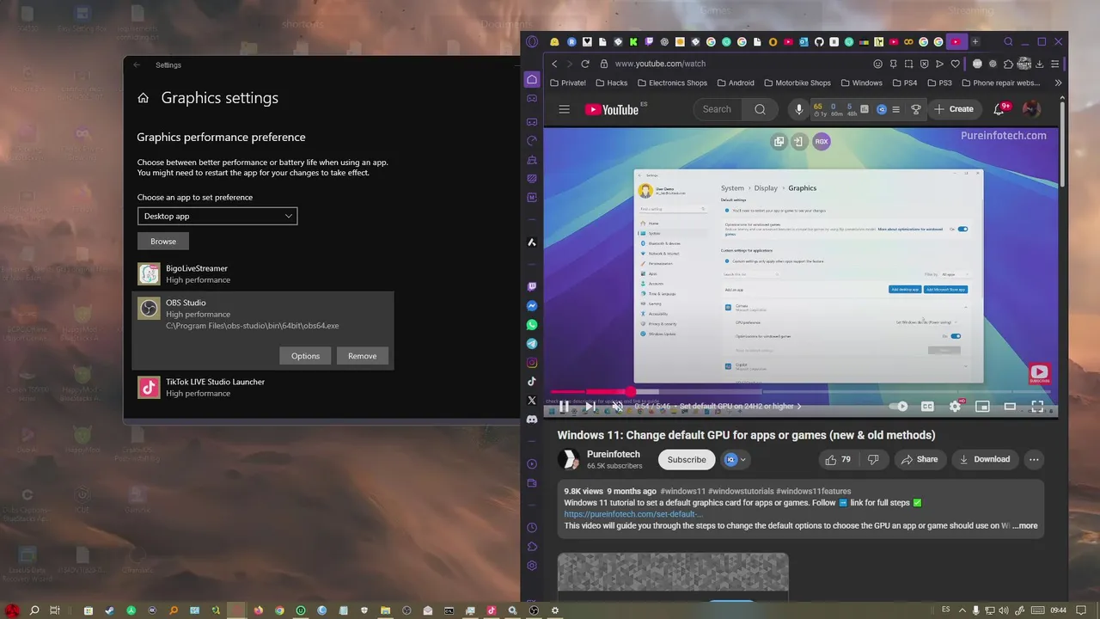This screenshot has height=619, width=1100.
Task: Click the back arrow in Settings window
Action: (137, 65)
